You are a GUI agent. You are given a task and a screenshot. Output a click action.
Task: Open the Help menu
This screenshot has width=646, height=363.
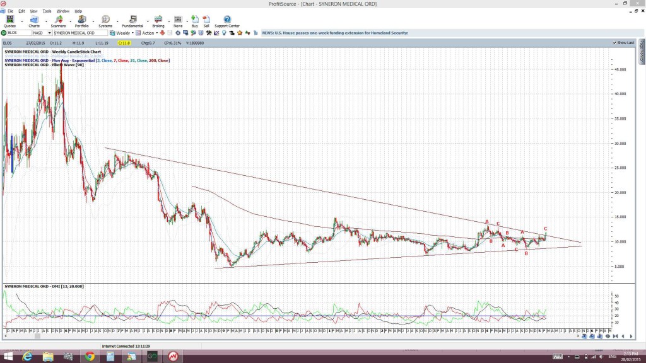click(x=78, y=11)
